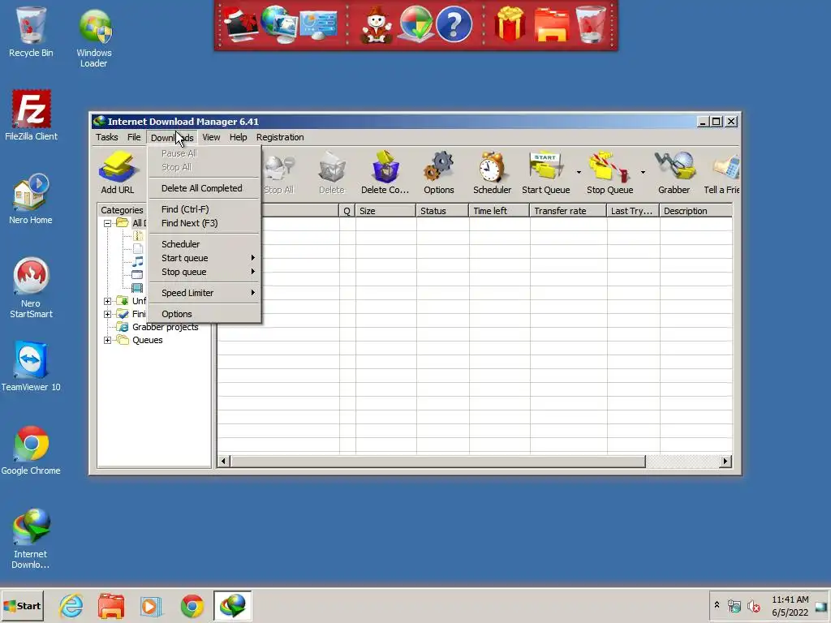831x623 pixels.
Task: Click the horizontal scrollbar thumb
Action: point(437,462)
